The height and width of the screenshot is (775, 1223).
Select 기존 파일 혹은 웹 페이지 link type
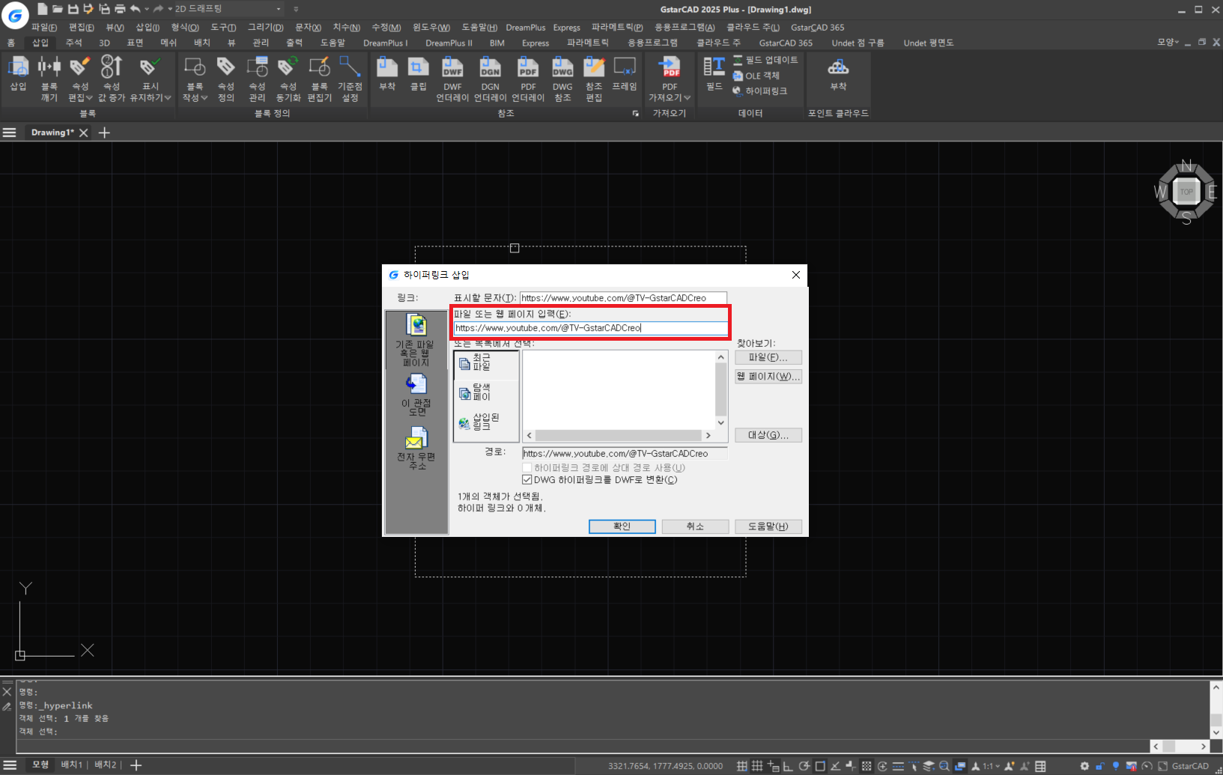click(x=416, y=340)
